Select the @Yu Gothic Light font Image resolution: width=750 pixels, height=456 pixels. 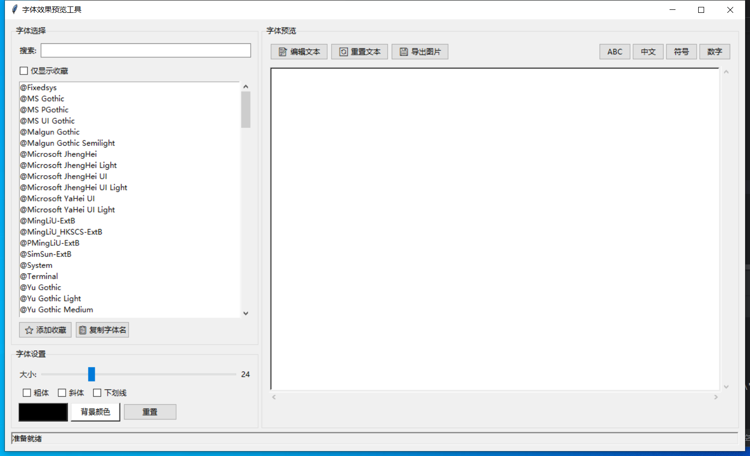tap(129, 299)
